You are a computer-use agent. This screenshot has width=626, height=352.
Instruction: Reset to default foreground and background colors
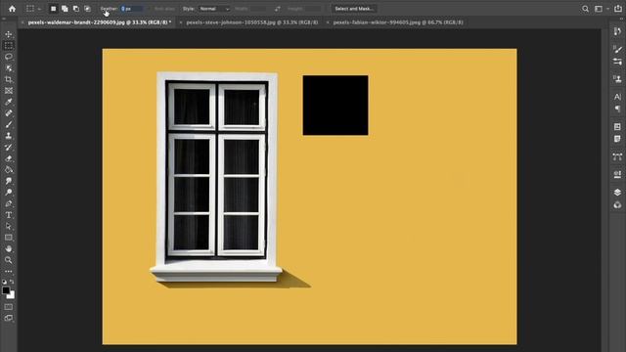point(4,282)
